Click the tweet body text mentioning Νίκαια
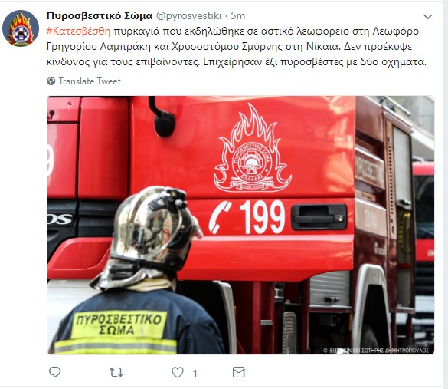 (x=237, y=46)
